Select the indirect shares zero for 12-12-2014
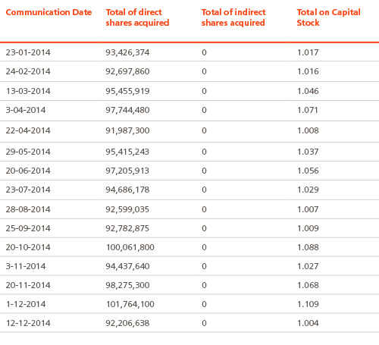 pyautogui.click(x=204, y=323)
